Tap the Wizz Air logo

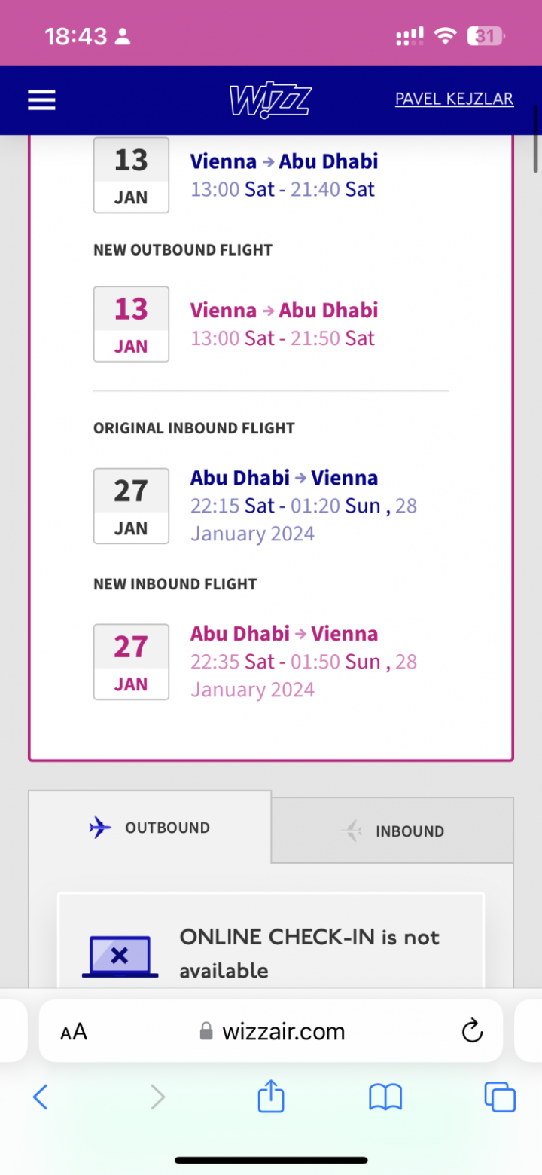270,100
